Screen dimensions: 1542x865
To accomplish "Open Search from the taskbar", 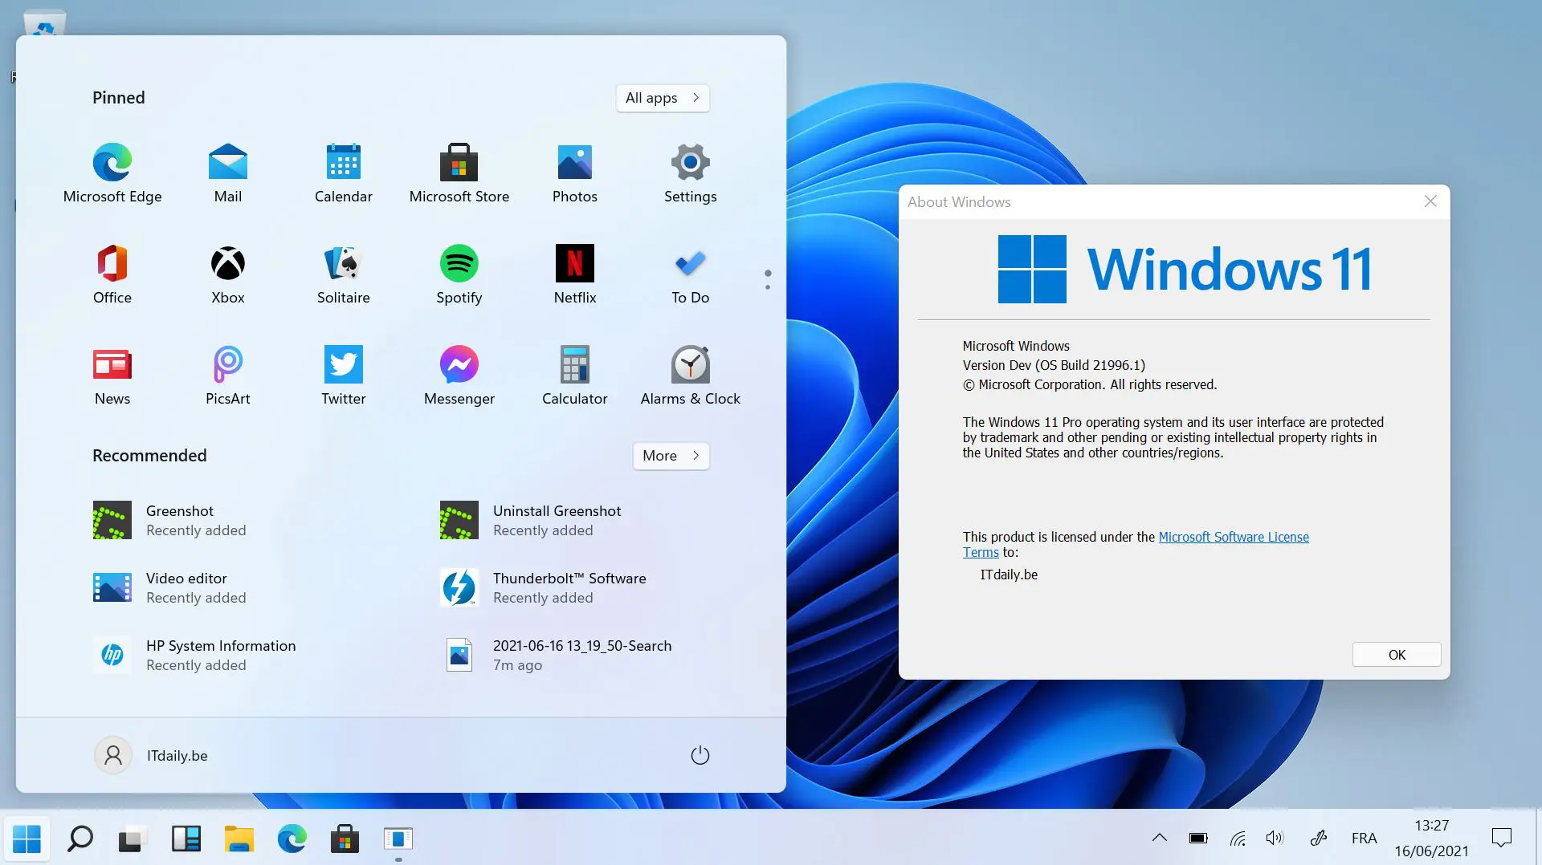I will coord(80,839).
